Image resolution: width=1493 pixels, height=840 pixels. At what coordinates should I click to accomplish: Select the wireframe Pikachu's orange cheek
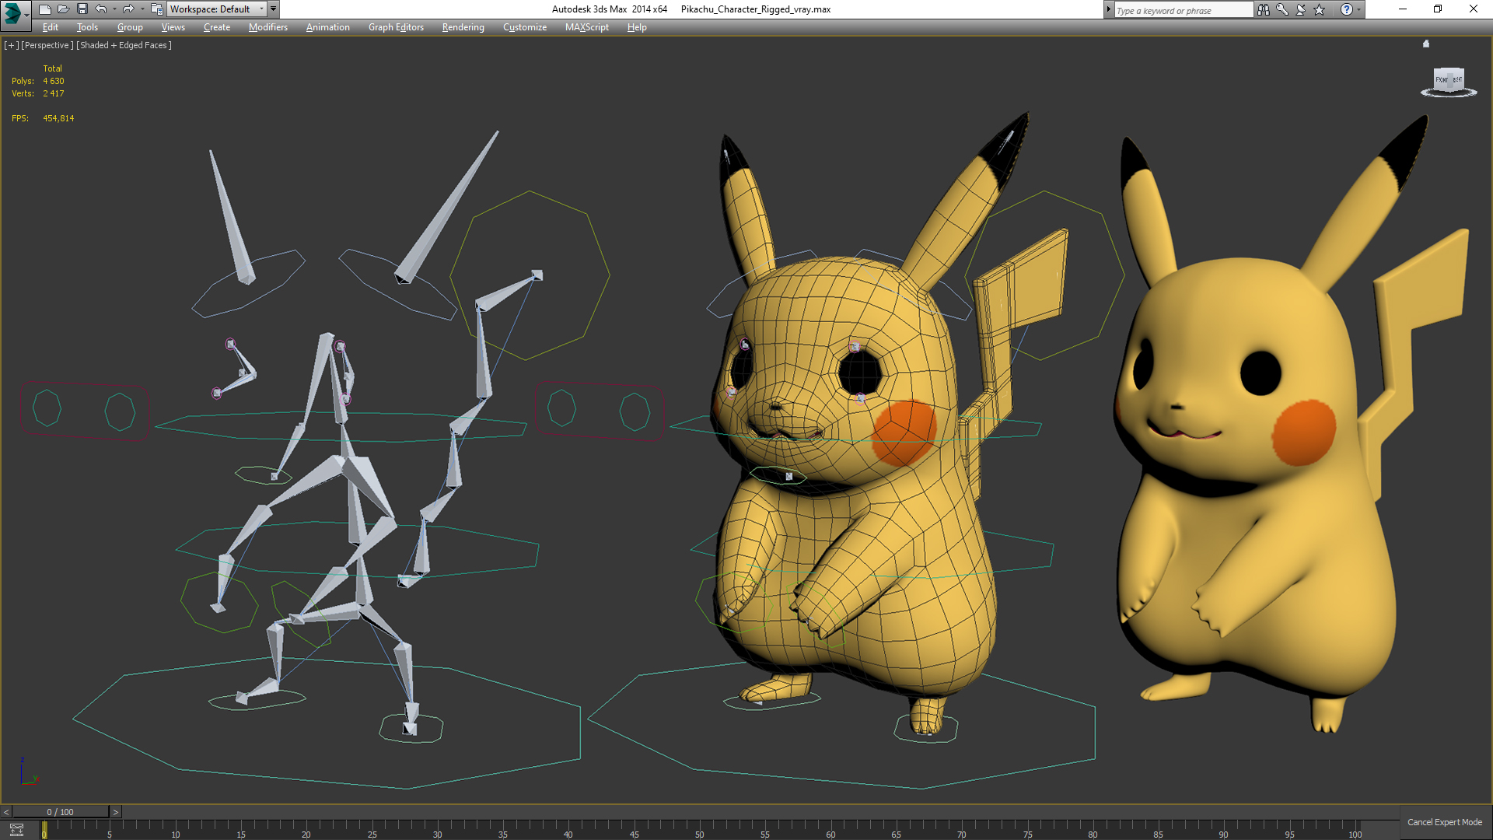click(904, 432)
